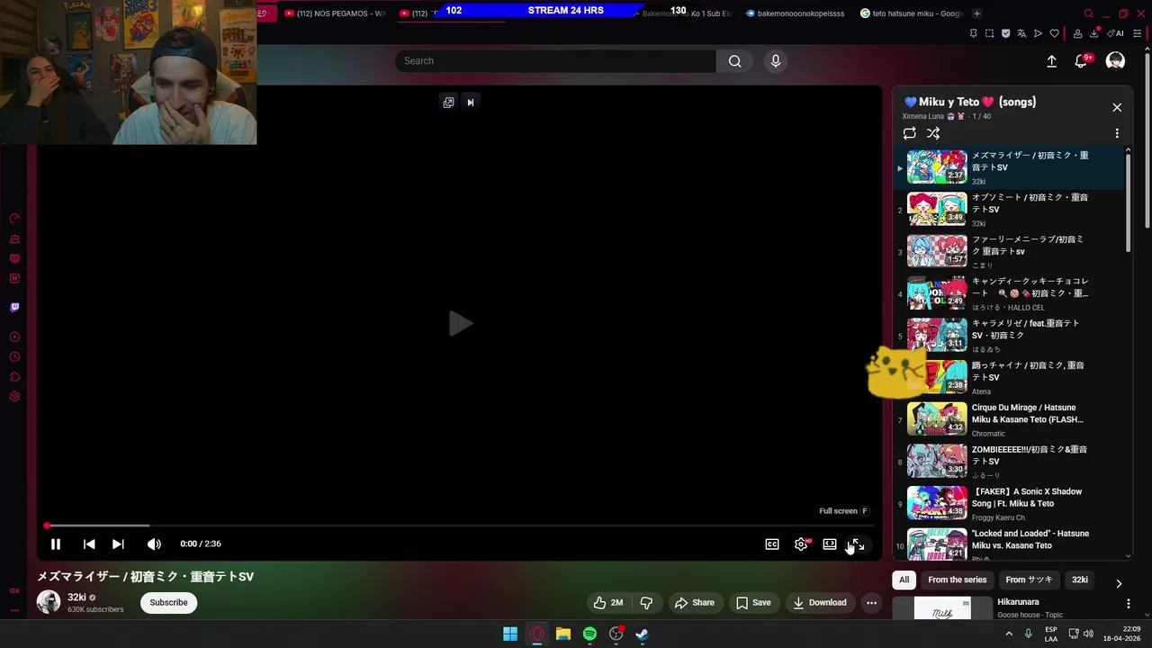Play ファーリーメニーラブ playlist item
1152x648 pixels.
[1008, 251]
